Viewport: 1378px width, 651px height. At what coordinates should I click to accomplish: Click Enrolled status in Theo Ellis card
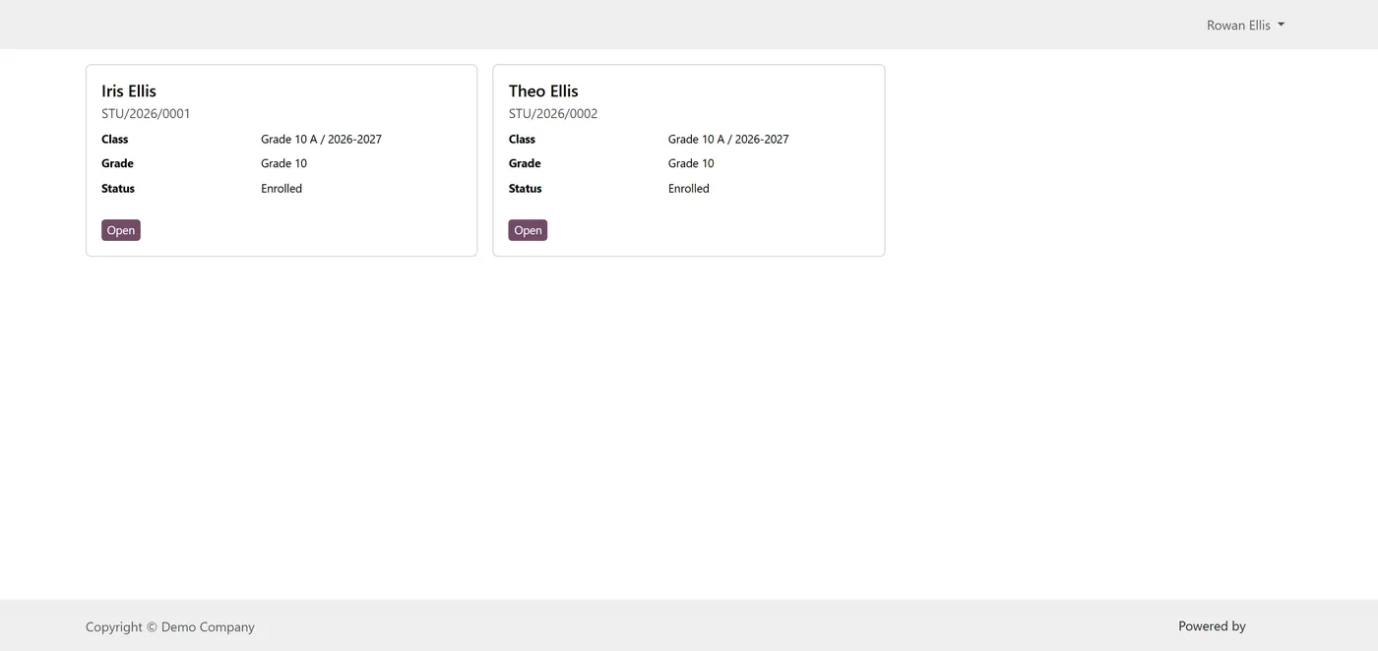(689, 189)
